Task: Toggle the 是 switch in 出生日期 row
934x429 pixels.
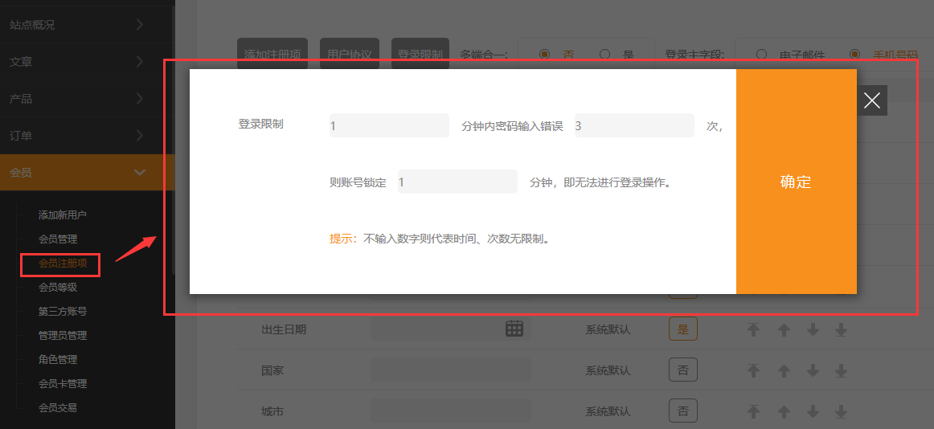Action: click(682, 329)
